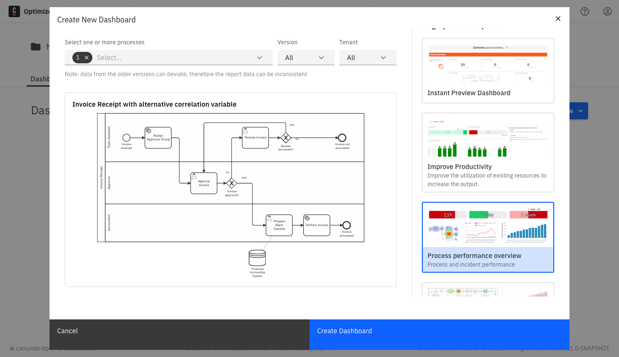Click the 'Create New Dashboard' dialog title
Image resolution: width=619 pixels, height=357 pixels.
[96, 20]
